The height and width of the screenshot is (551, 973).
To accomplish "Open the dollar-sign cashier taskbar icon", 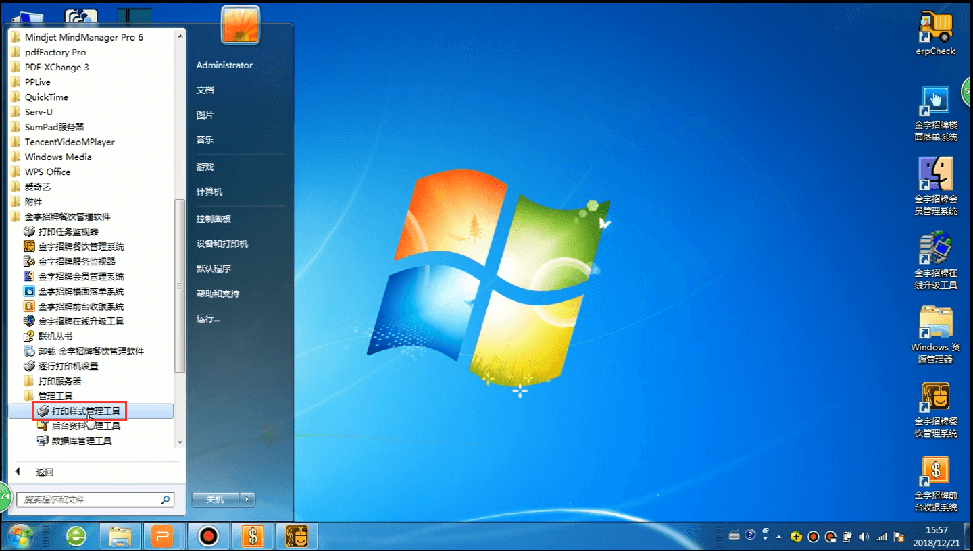I will click(253, 537).
